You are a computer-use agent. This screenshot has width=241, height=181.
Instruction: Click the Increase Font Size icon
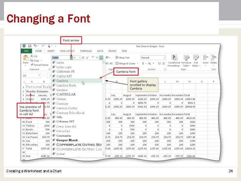pyautogui.click(x=83, y=58)
